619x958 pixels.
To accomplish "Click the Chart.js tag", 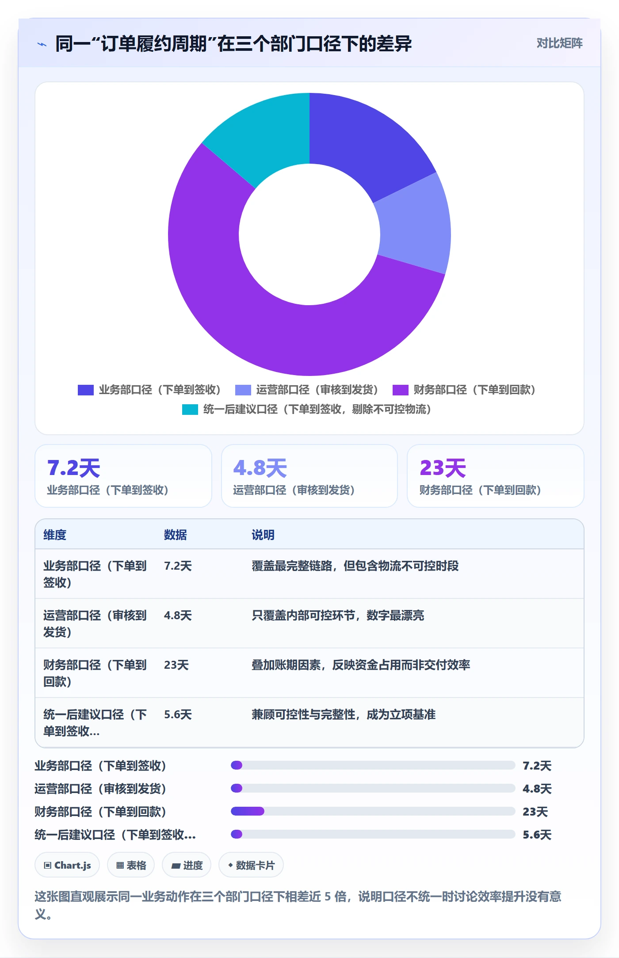I will (67, 865).
